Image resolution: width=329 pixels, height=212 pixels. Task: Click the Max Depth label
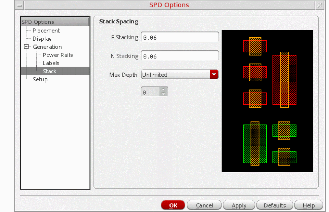tap(123, 75)
